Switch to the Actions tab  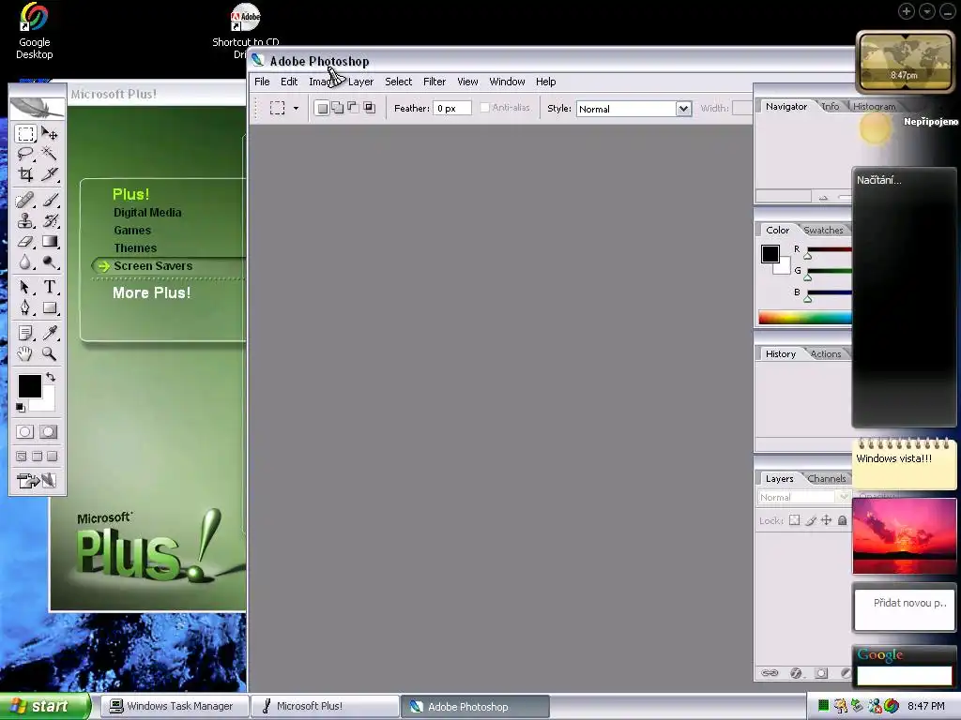pos(826,353)
